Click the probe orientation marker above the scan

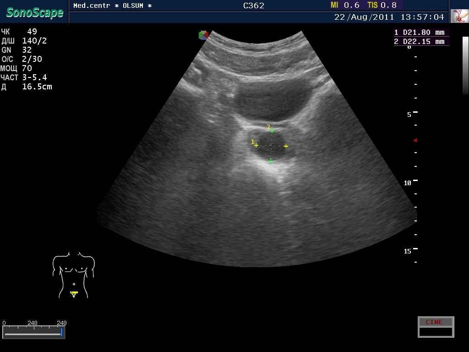[204, 35]
